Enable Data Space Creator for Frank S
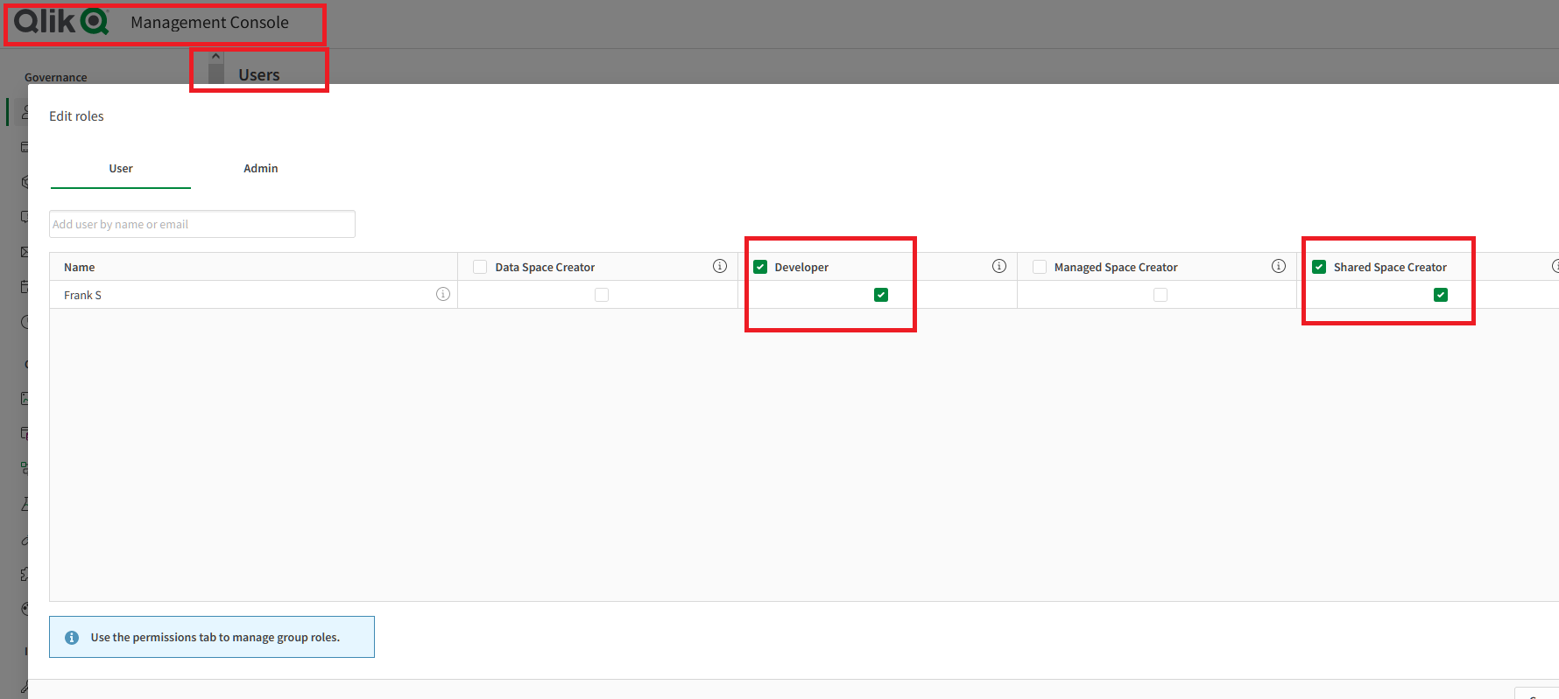 [602, 295]
